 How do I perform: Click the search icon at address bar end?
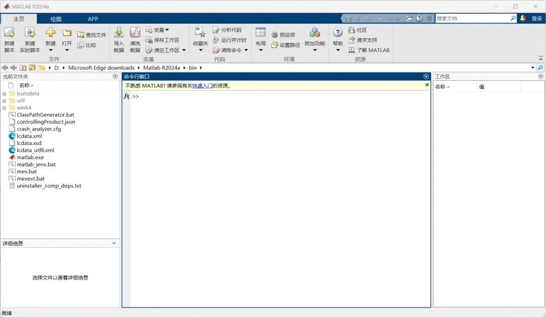(x=540, y=68)
